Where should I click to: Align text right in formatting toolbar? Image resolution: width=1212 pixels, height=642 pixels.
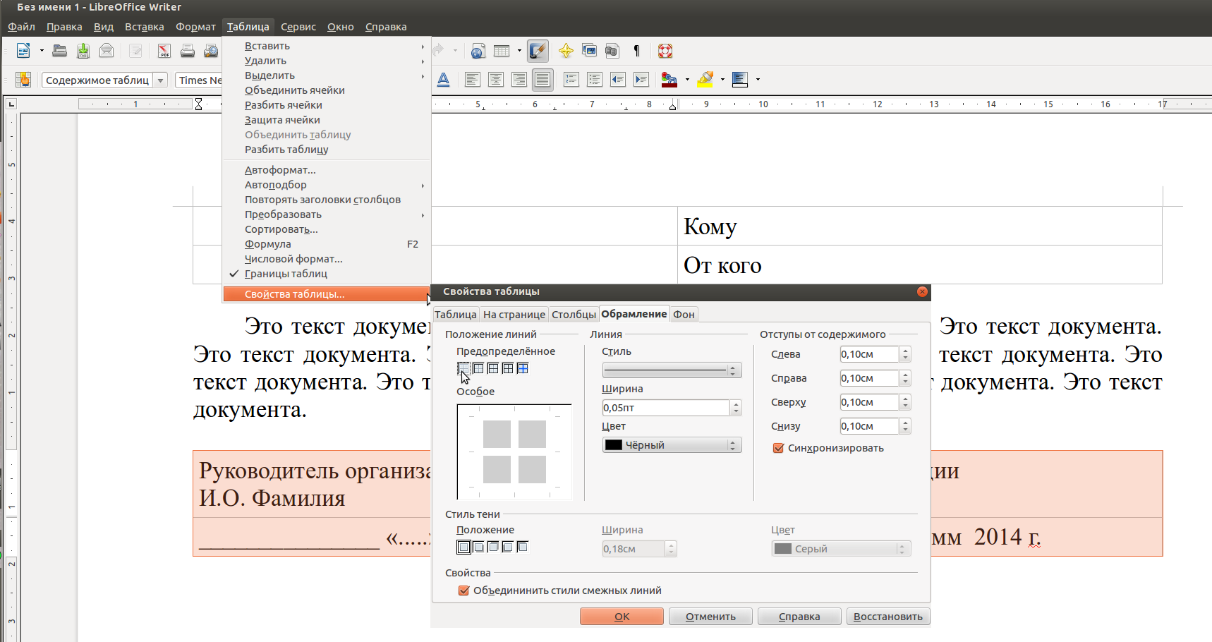pos(519,80)
